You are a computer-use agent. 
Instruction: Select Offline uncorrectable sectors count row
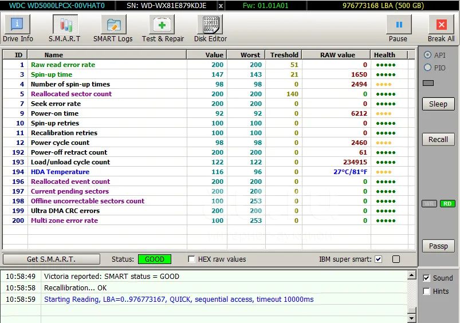click(x=209, y=200)
